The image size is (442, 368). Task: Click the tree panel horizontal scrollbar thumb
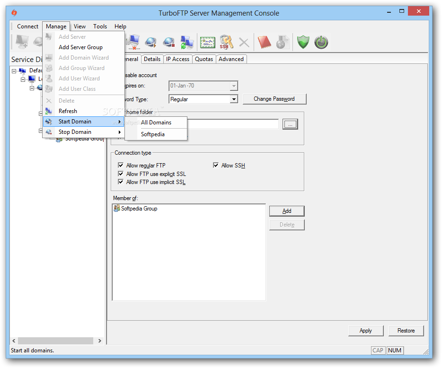point(55,341)
